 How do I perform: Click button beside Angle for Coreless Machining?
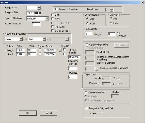[97, 69]
